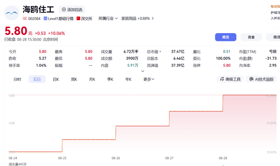Select the 月K chart tab

click(92, 79)
